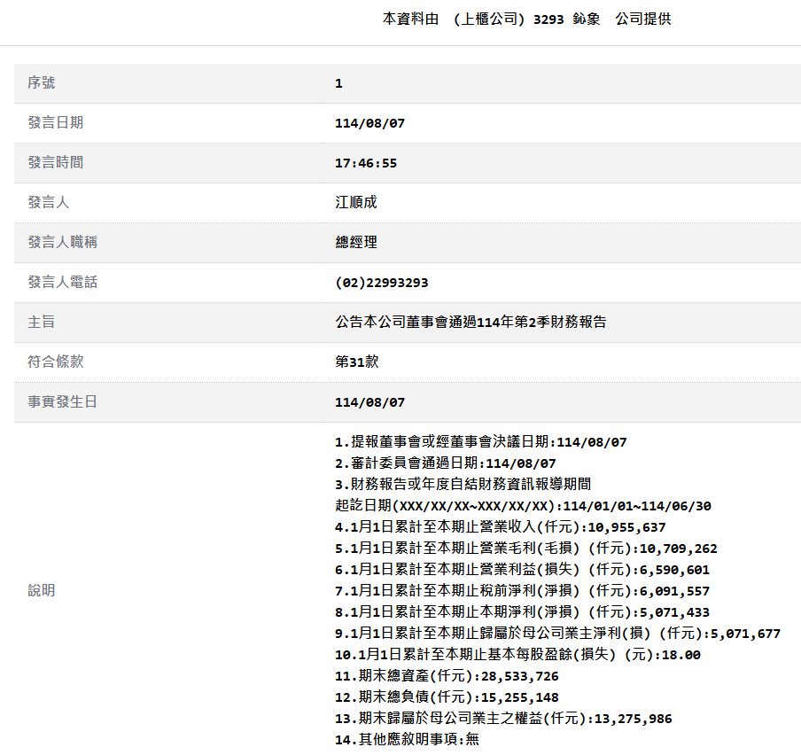The image size is (801, 755).
Task: Click the 發言人電話 label
Action: pyautogui.click(x=62, y=282)
